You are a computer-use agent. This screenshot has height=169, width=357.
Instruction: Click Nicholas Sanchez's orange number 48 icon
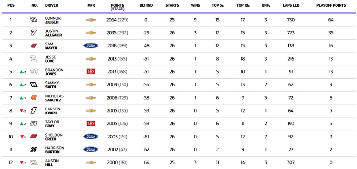pos(33,98)
